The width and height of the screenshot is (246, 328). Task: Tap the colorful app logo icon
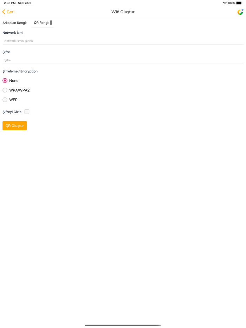(240, 12)
